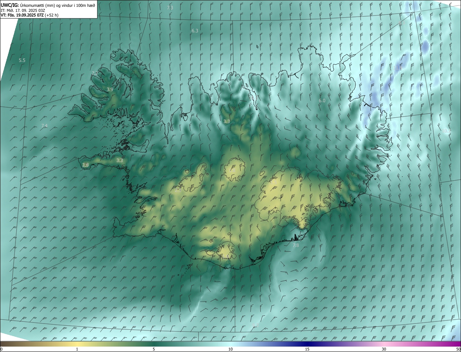The height and width of the screenshot is (352, 461).
Task: Click the 7.8 value label on the map
Action: coord(296,245)
